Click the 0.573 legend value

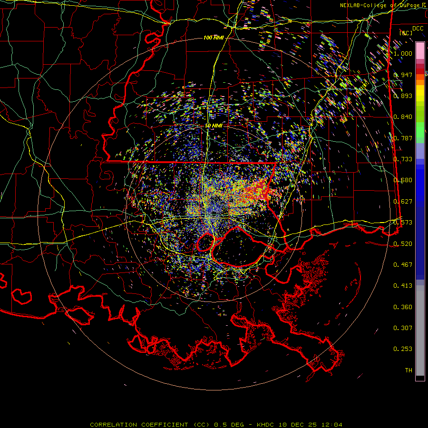403,223
